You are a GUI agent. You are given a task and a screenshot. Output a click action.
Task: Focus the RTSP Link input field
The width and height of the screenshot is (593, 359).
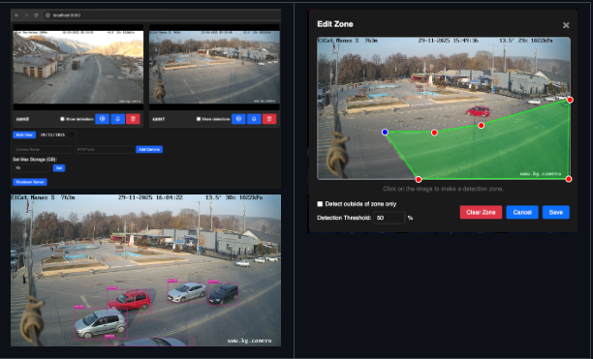pyautogui.click(x=105, y=149)
